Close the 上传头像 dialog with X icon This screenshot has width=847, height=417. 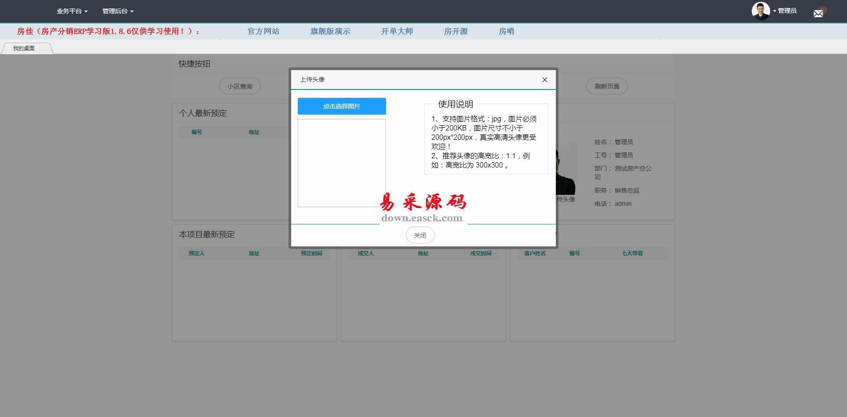click(544, 80)
